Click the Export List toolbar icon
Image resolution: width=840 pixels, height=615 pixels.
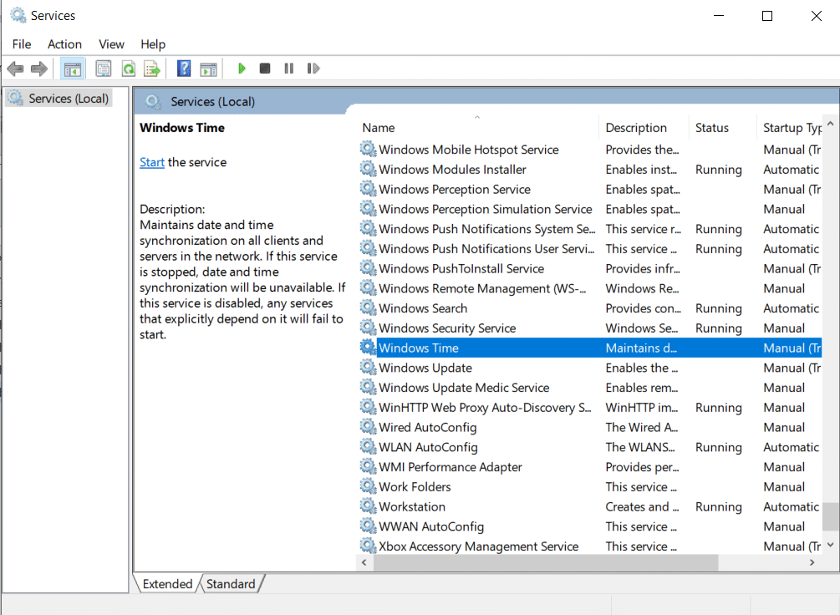pos(151,69)
